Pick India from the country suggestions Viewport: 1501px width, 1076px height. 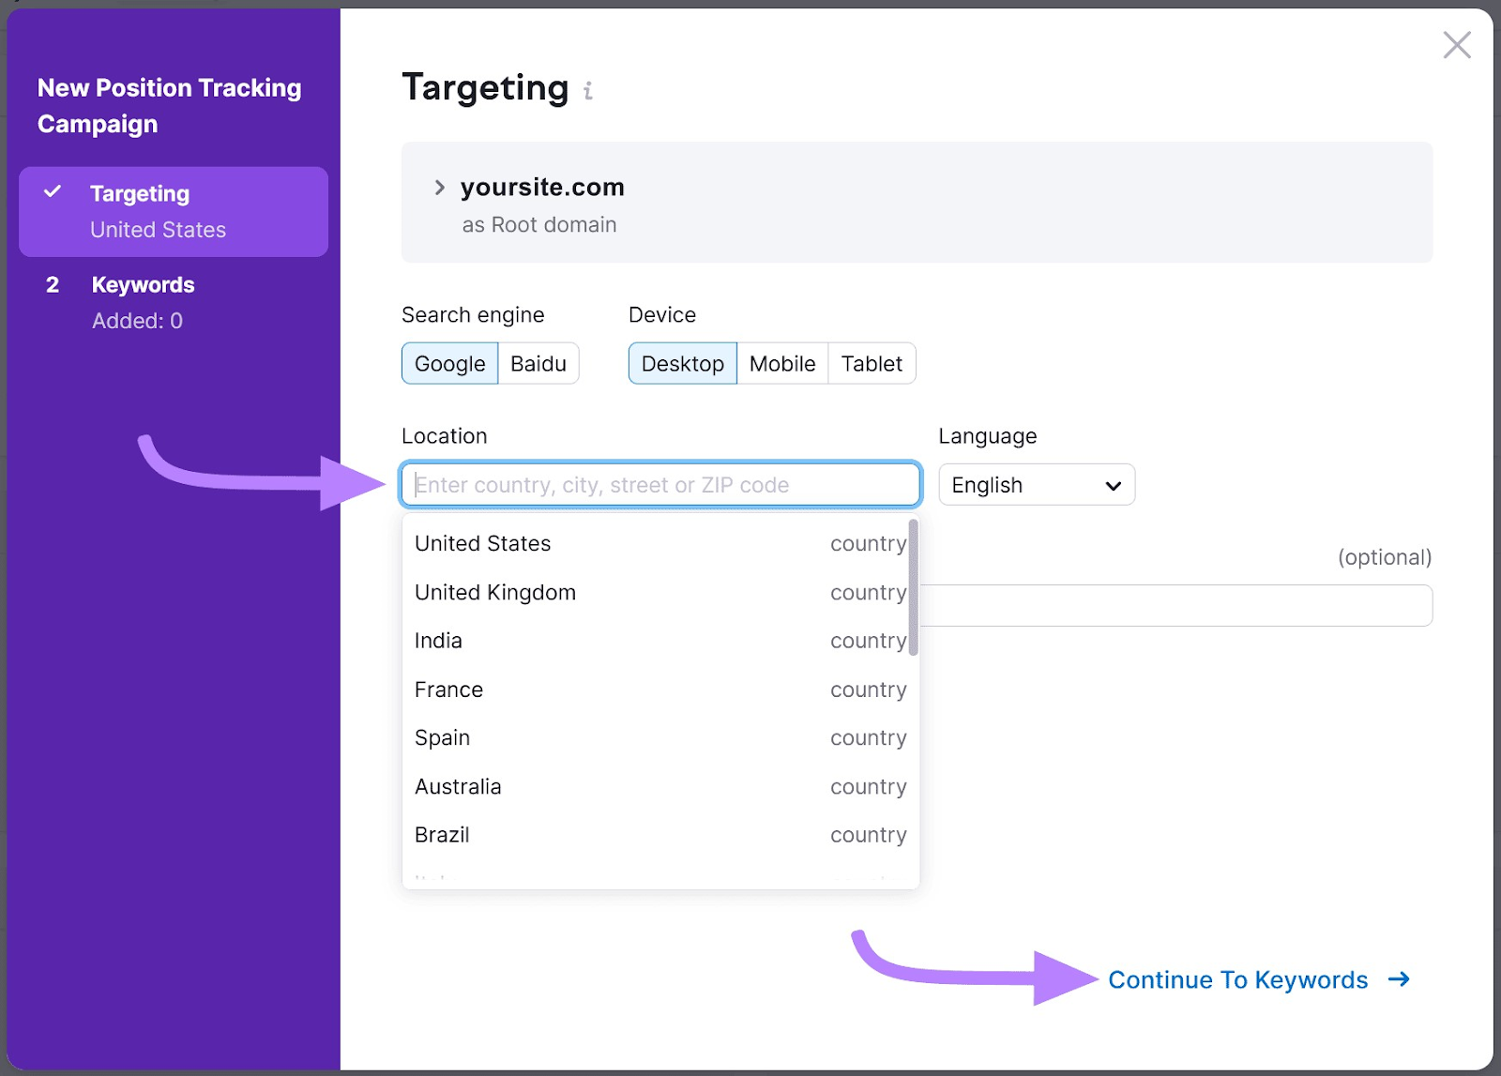pos(438,641)
